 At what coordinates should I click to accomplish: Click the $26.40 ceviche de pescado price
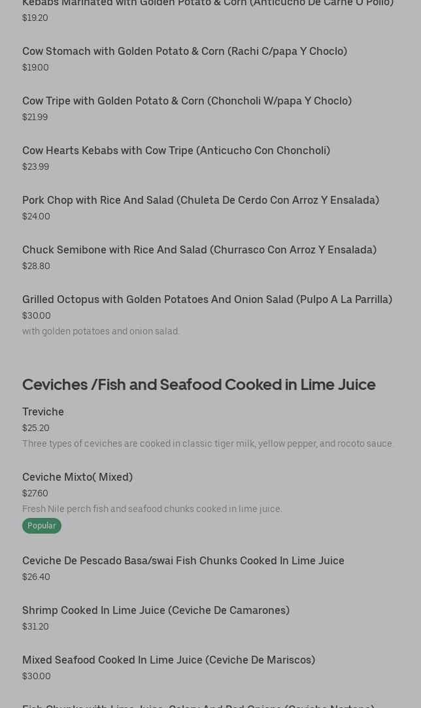pos(36,577)
